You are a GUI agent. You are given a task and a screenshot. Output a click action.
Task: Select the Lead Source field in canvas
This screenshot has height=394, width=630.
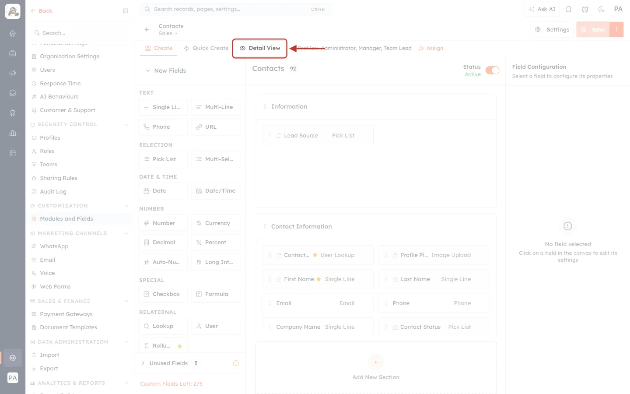coord(318,135)
